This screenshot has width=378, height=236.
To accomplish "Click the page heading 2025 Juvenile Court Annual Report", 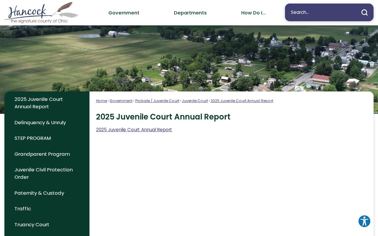I will pos(163,117).
